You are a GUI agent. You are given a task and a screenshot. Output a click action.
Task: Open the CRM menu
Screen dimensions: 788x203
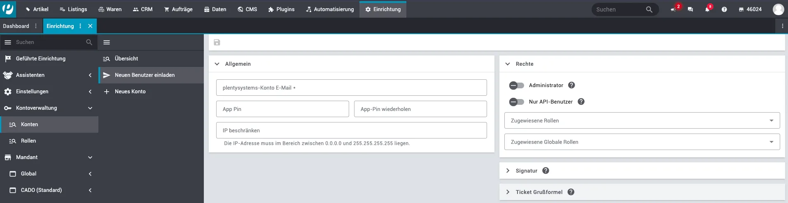[142, 9]
